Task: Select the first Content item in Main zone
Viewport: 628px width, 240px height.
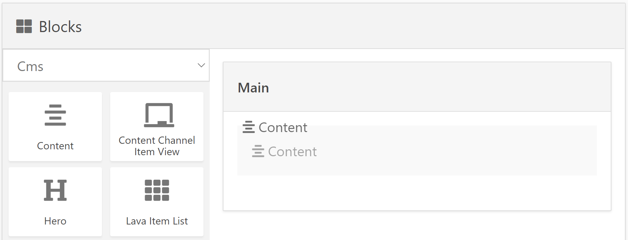Action: [x=275, y=127]
